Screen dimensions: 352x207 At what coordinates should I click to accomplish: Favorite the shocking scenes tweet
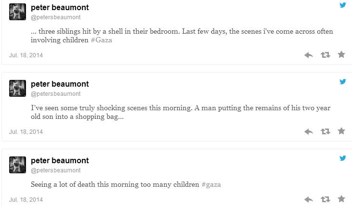click(341, 131)
